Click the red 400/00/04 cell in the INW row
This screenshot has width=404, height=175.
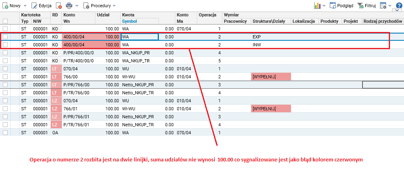click(x=79, y=45)
